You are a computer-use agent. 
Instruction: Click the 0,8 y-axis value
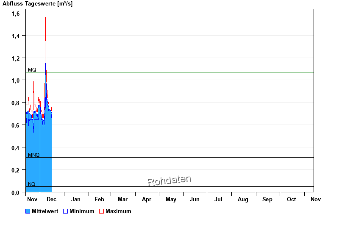tap(16, 103)
